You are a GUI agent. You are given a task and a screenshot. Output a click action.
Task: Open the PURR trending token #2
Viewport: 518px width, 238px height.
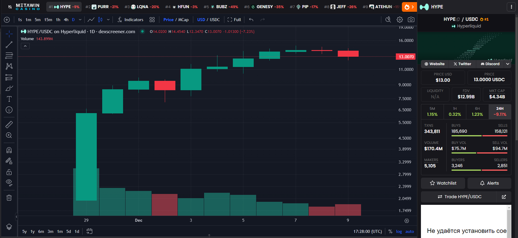102,7
